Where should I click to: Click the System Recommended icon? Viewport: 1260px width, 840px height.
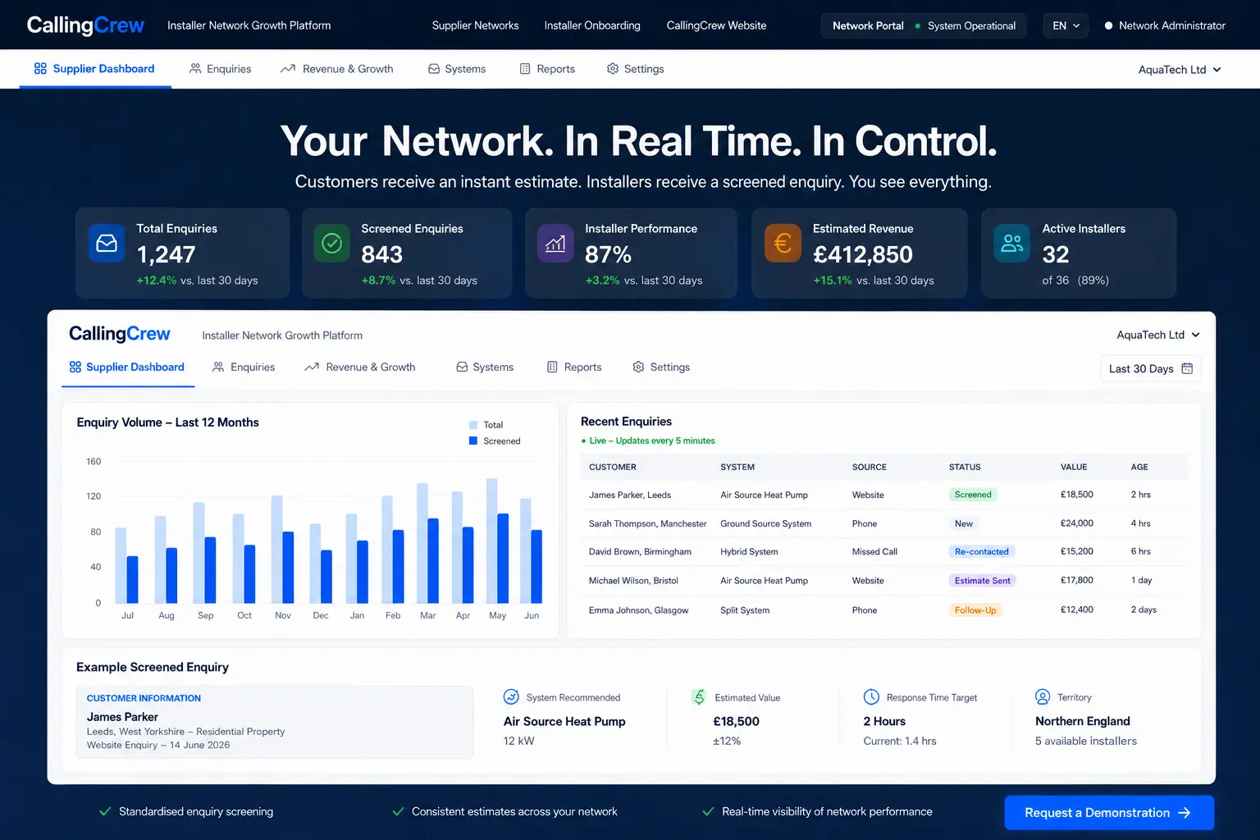[511, 697]
